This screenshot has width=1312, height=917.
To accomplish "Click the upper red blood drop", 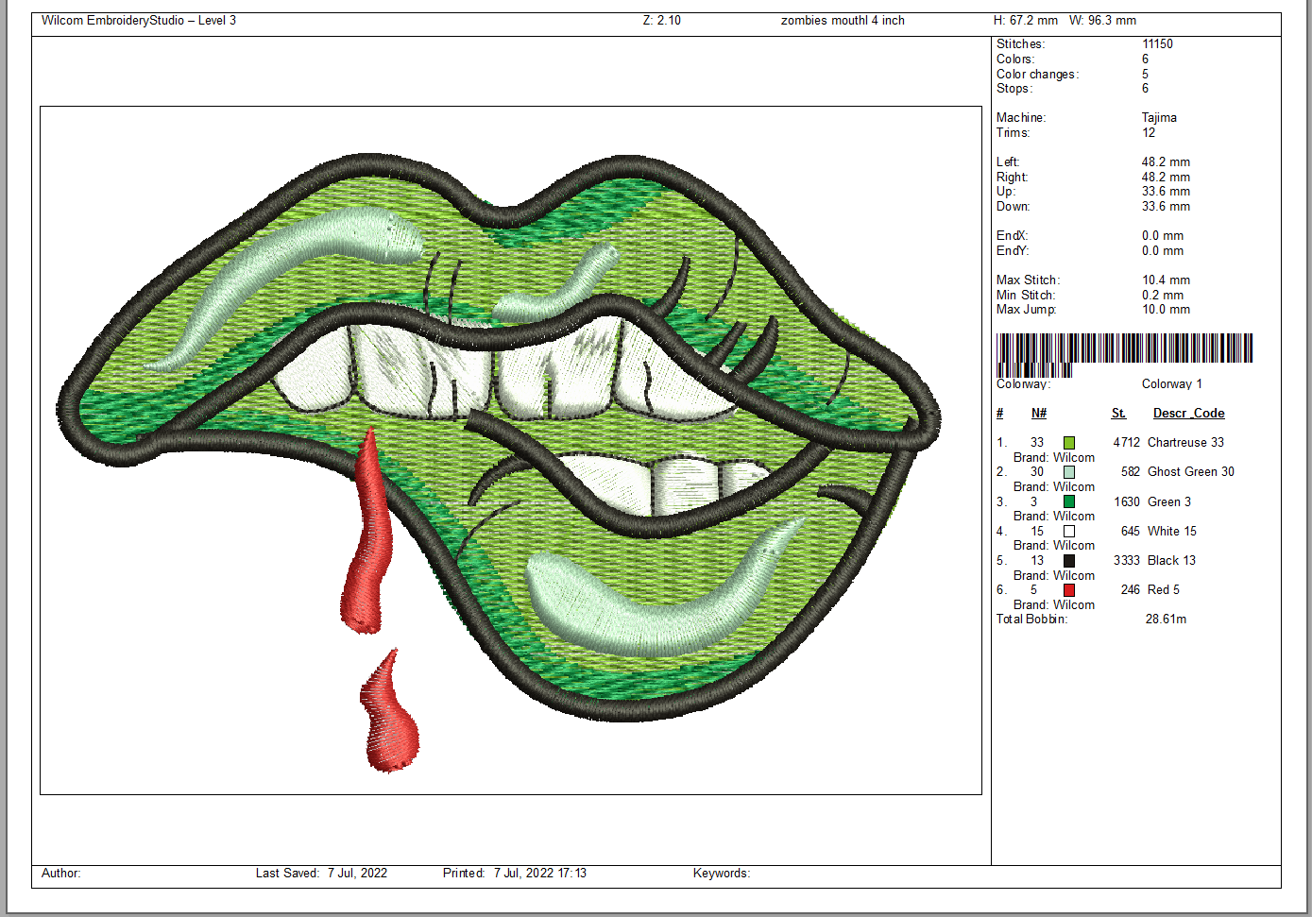I will pyautogui.click(x=367, y=538).
